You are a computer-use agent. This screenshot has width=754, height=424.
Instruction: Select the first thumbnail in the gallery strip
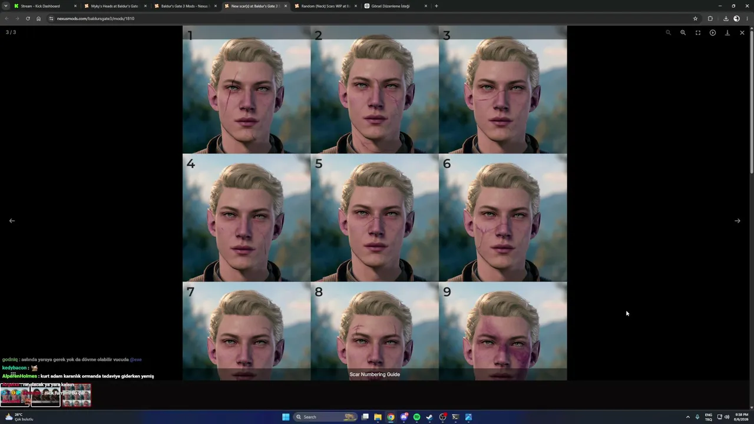(x=15, y=395)
